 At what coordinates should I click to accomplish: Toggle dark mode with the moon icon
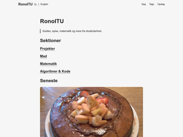(35, 4)
